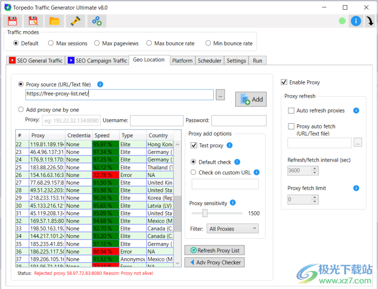Increase Proxy fetch limit spinner up
Image resolution: width=378 pixels, height=289 pixels.
315,197
